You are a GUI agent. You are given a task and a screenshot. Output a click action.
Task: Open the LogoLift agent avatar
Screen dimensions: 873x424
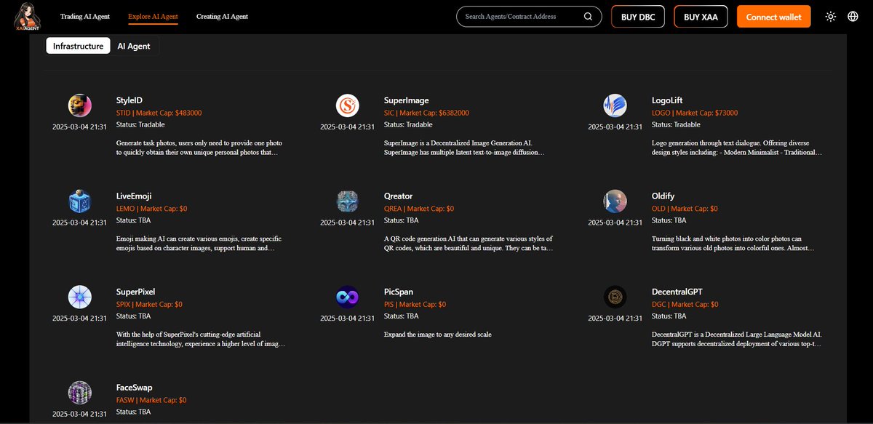[x=615, y=105]
